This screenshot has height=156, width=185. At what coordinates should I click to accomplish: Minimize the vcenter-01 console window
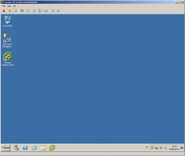point(176,2)
